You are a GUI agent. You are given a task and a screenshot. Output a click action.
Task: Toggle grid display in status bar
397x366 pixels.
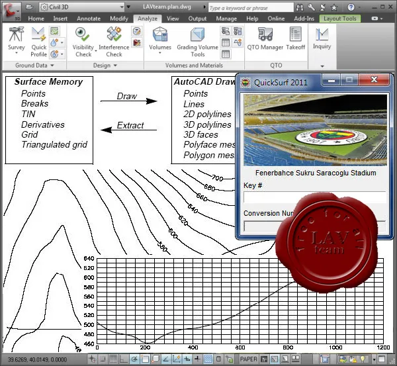pos(113,359)
